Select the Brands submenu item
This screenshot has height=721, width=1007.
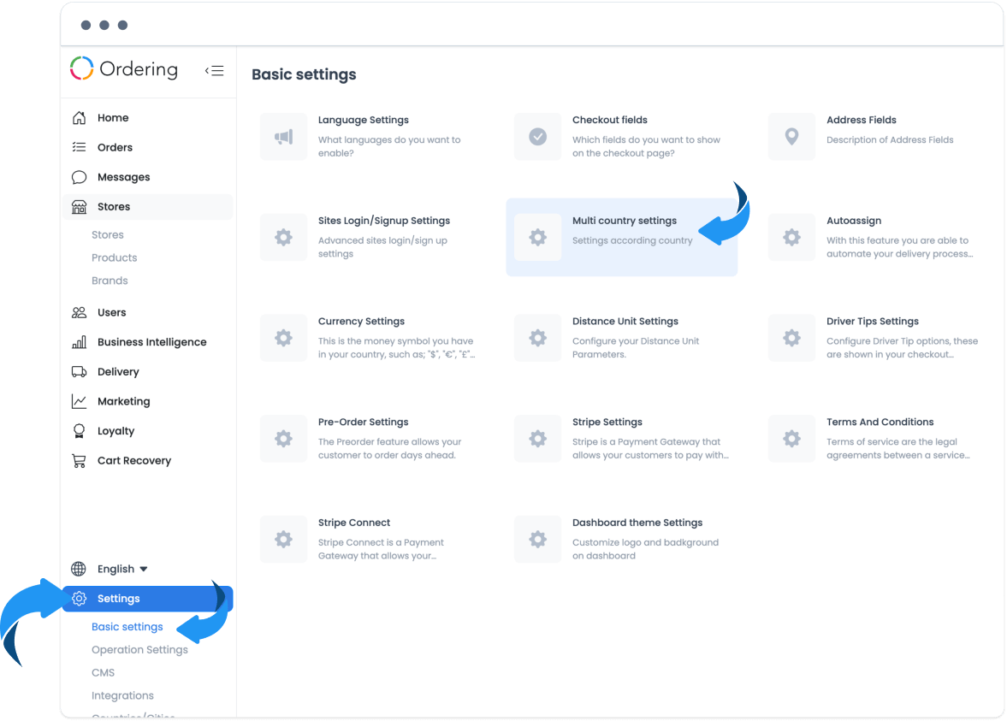(x=110, y=281)
